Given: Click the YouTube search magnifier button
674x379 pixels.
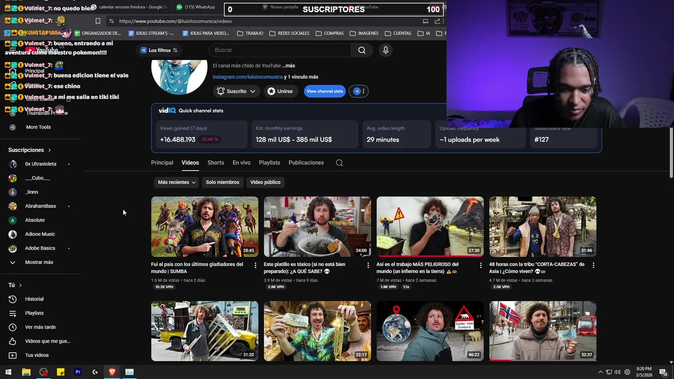Looking at the screenshot, I should click(x=362, y=50).
